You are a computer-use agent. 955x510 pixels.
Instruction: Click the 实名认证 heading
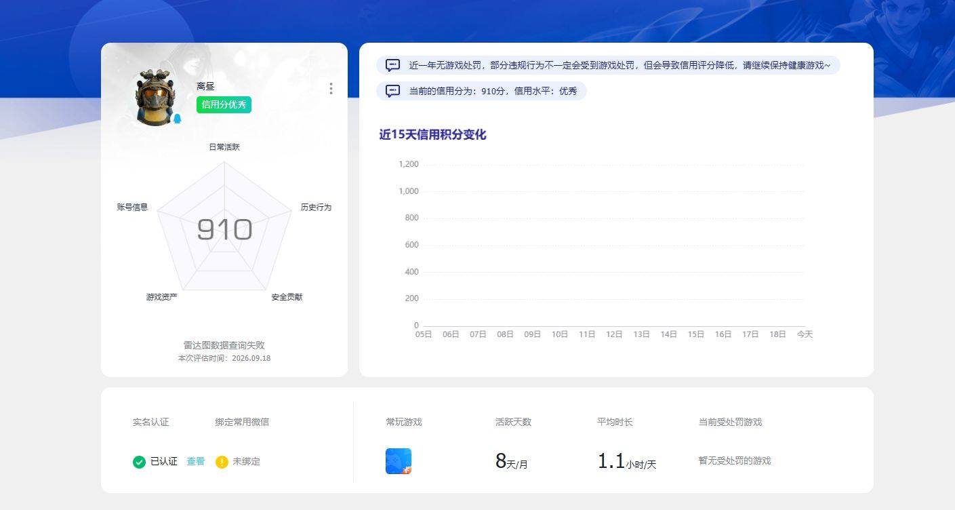pyautogui.click(x=150, y=422)
